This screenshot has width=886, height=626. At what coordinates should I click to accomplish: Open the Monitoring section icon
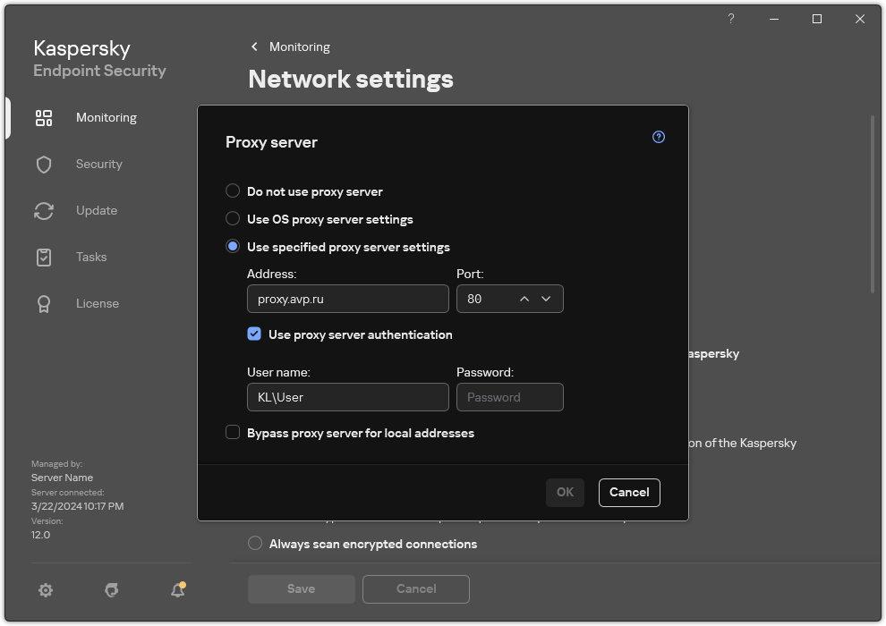coord(44,117)
